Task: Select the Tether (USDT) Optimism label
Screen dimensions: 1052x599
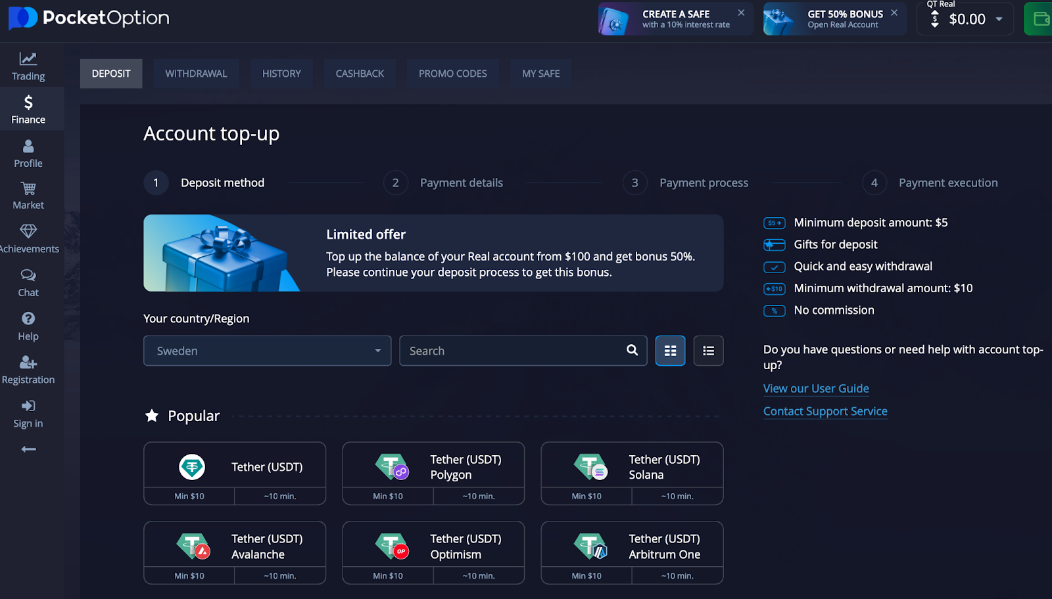Action: pos(466,546)
